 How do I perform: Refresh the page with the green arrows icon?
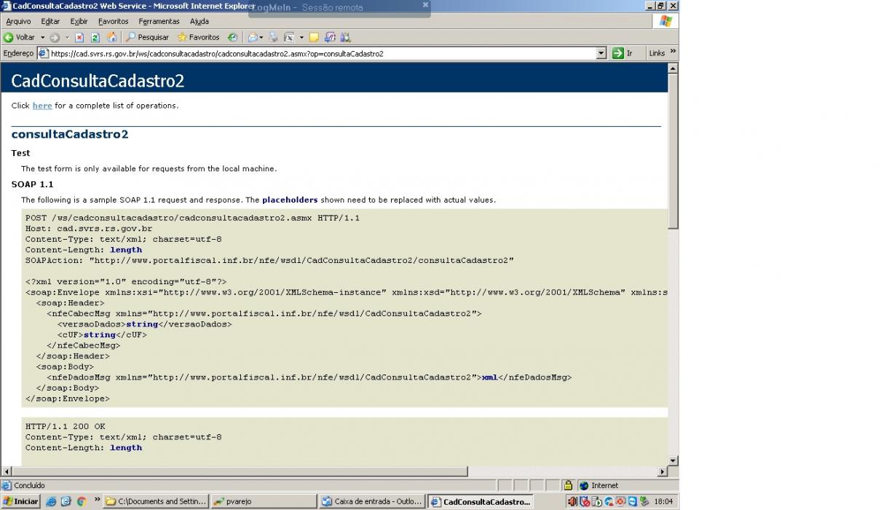pyautogui.click(x=95, y=37)
